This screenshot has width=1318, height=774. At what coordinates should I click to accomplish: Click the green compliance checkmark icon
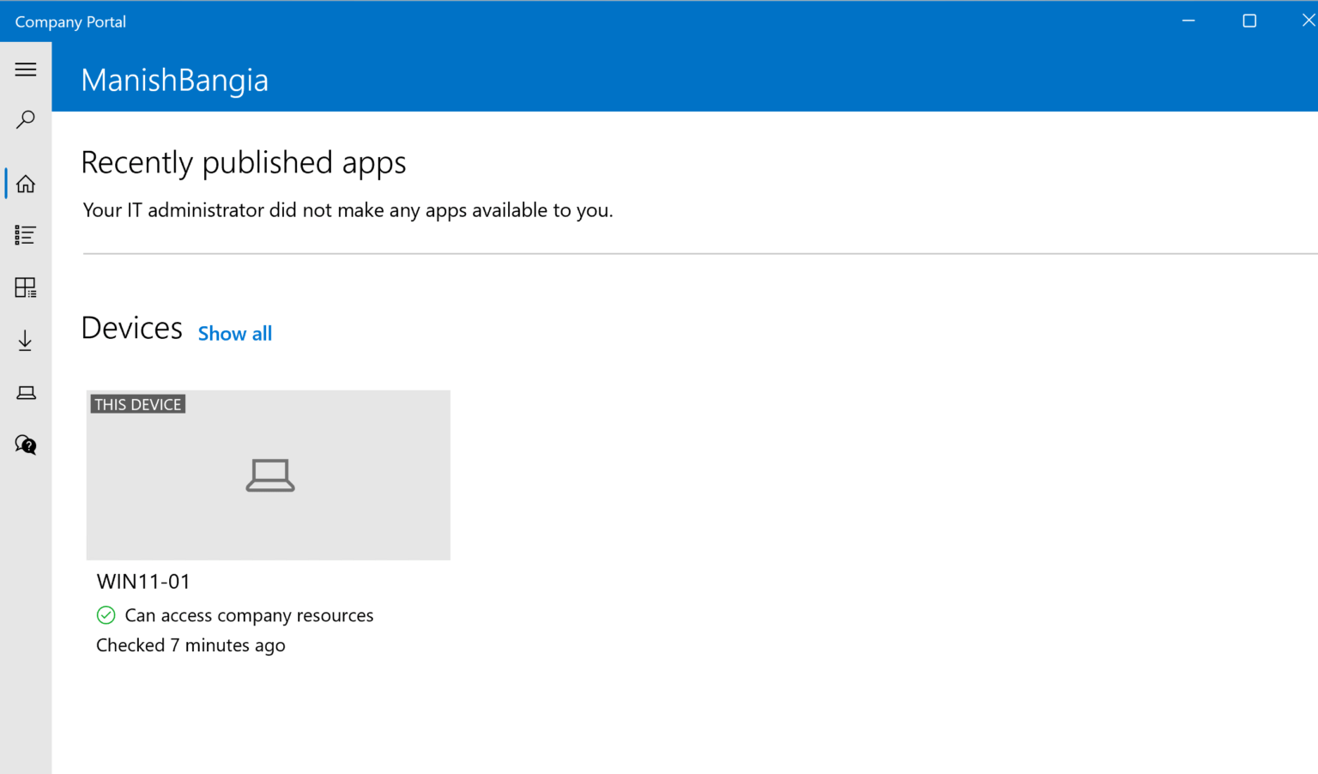pos(106,615)
